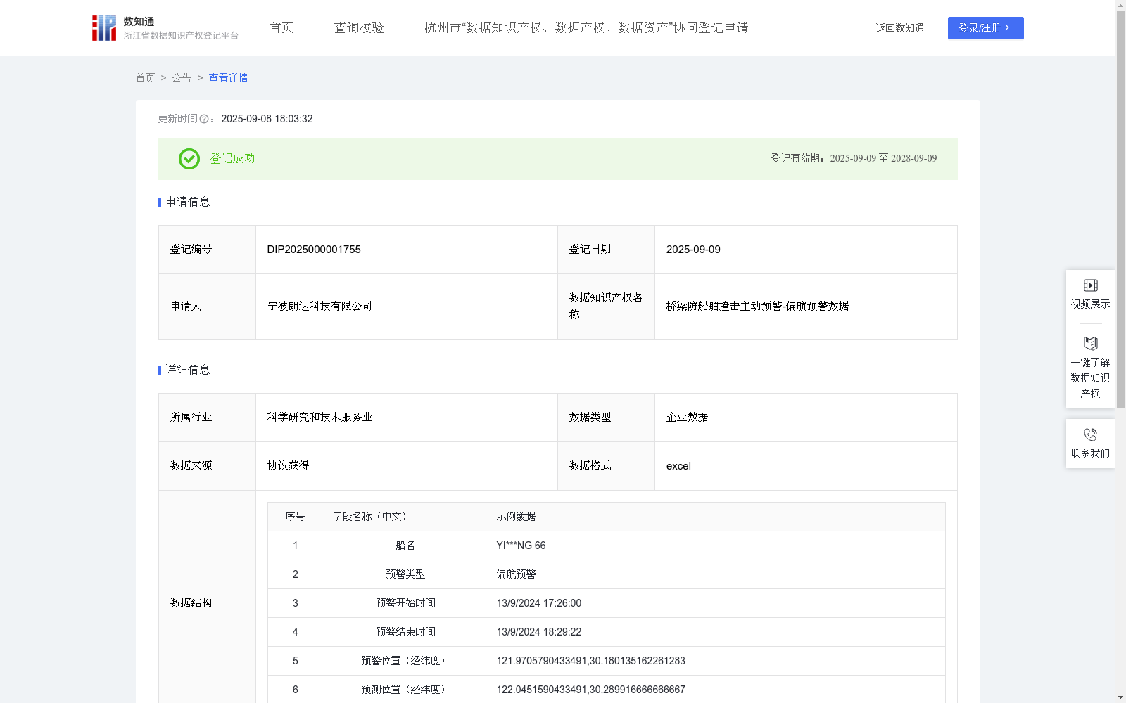Click applicant 宁波朗达科技有限公司

pyautogui.click(x=320, y=307)
